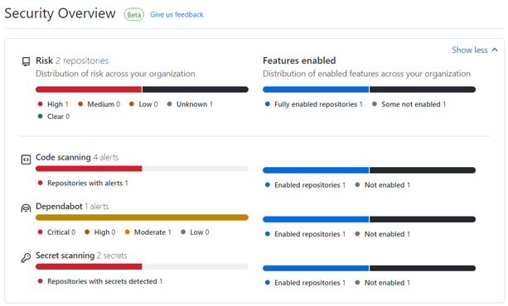Click the Code scanning icon
The image size is (508, 306).
coord(26,160)
